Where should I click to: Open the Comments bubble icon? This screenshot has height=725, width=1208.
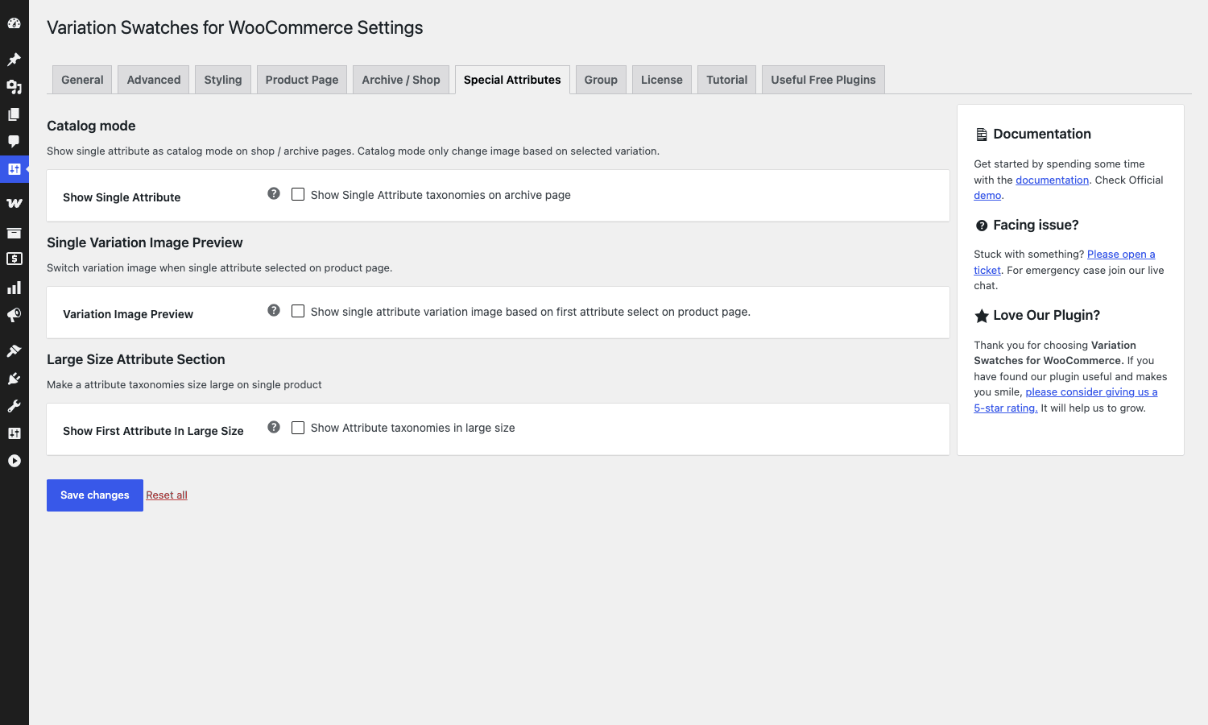(14, 142)
